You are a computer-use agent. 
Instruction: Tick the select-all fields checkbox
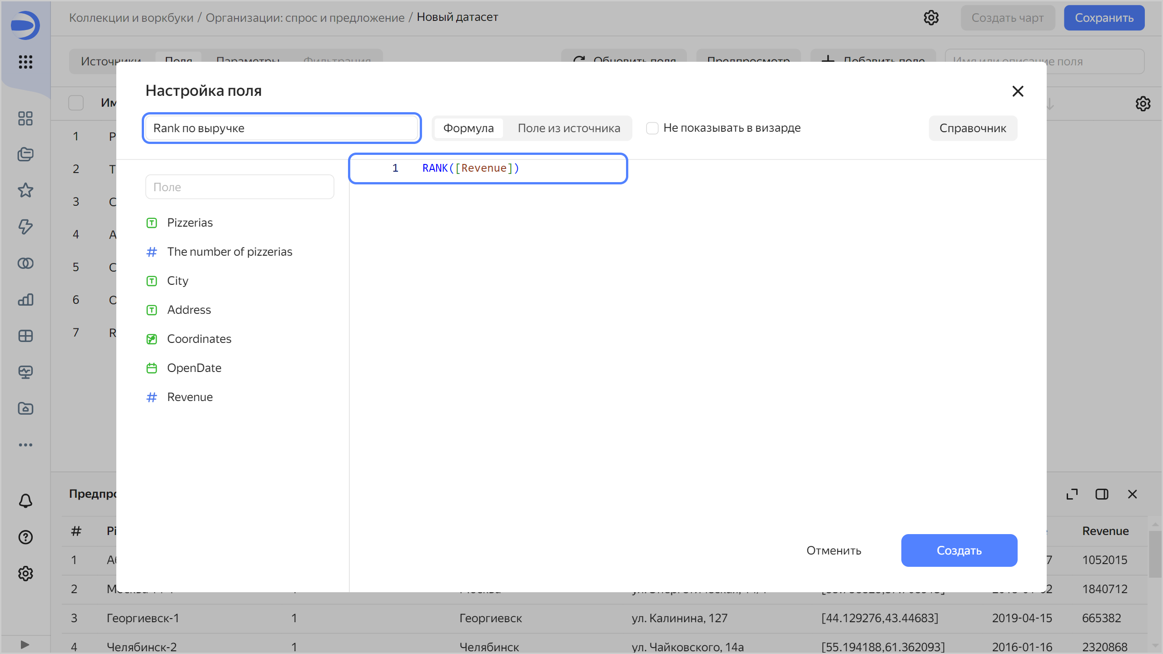pos(76,103)
